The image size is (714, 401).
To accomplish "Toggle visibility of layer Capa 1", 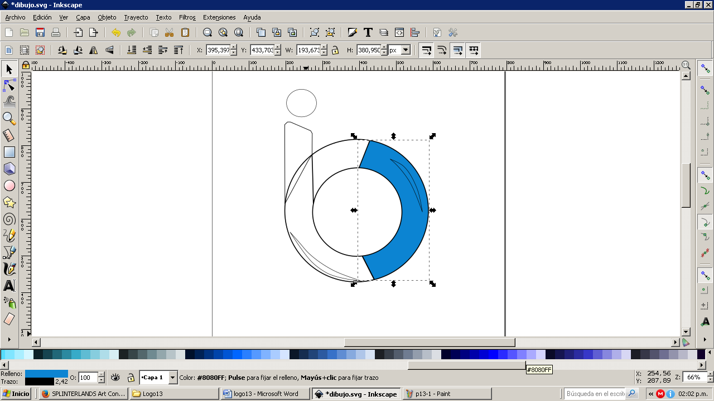I will pos(115,377).
